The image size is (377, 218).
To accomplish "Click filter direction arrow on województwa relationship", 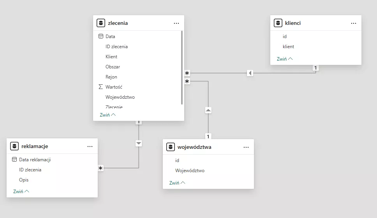I will click(x=208, y=110).
